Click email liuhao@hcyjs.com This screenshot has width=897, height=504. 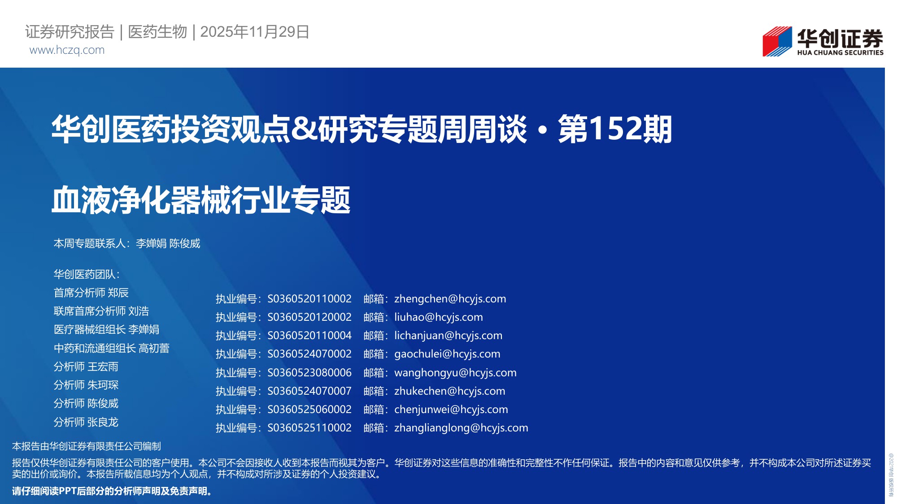pos(438,317)
